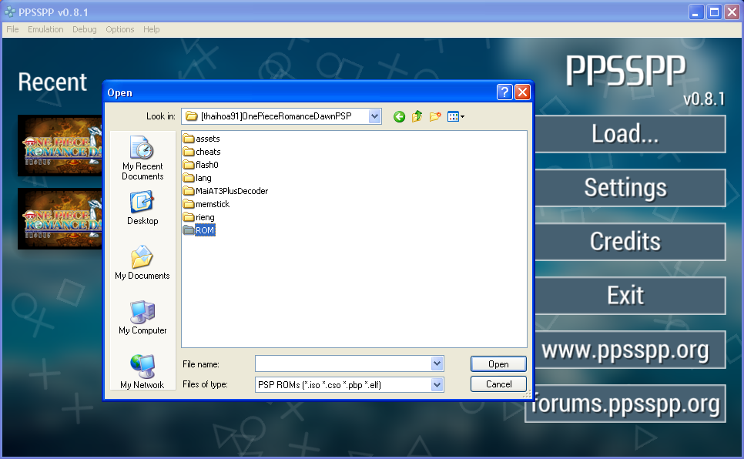Select the rieng folder
The image size is (744, 459).
coord(199,217)
